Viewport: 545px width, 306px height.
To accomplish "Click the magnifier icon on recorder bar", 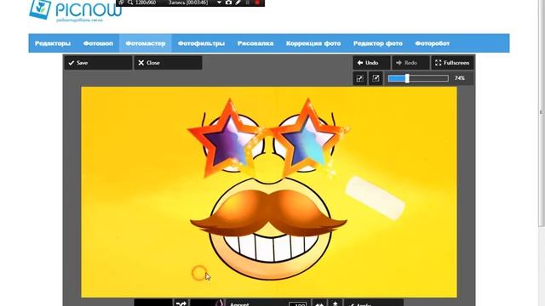I will pos(130,3).
